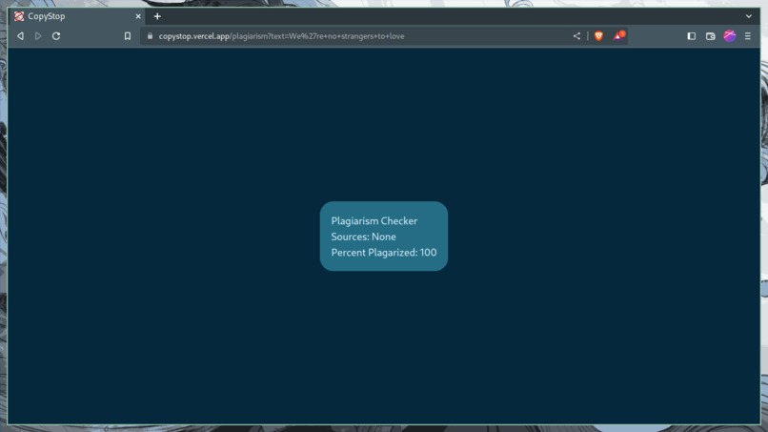Open Brave Rewards triangle icon
This screenshot has height=432, width=768.
(618, 35)
